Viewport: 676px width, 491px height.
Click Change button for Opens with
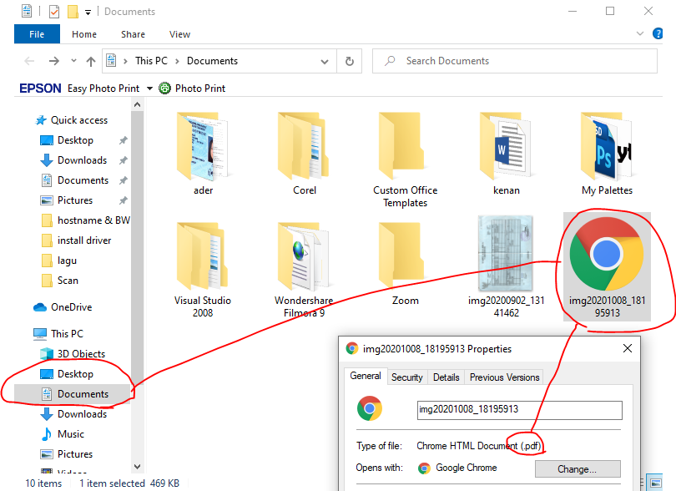pos(578,469)
